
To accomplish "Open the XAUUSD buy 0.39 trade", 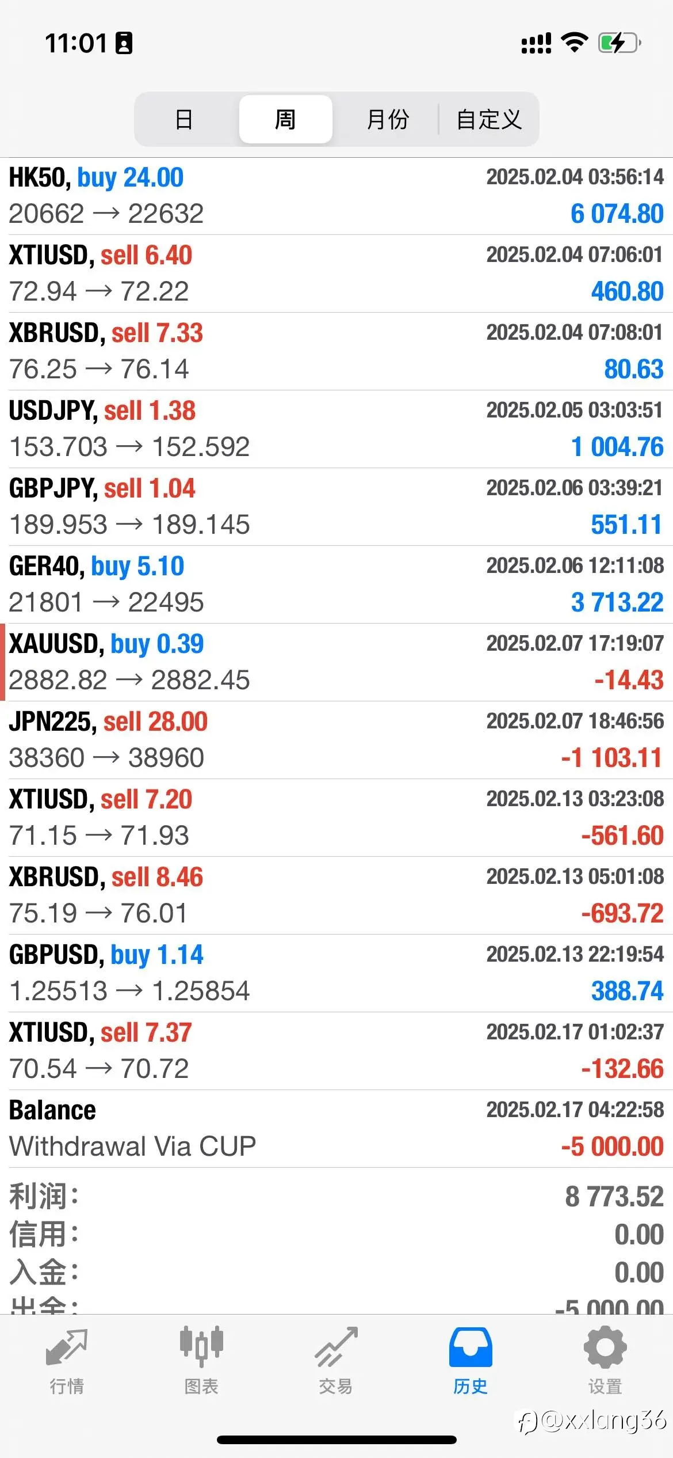I will coord(336,662).
